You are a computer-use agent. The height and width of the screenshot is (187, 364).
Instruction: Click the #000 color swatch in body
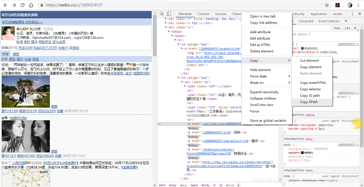pos(302,153)
